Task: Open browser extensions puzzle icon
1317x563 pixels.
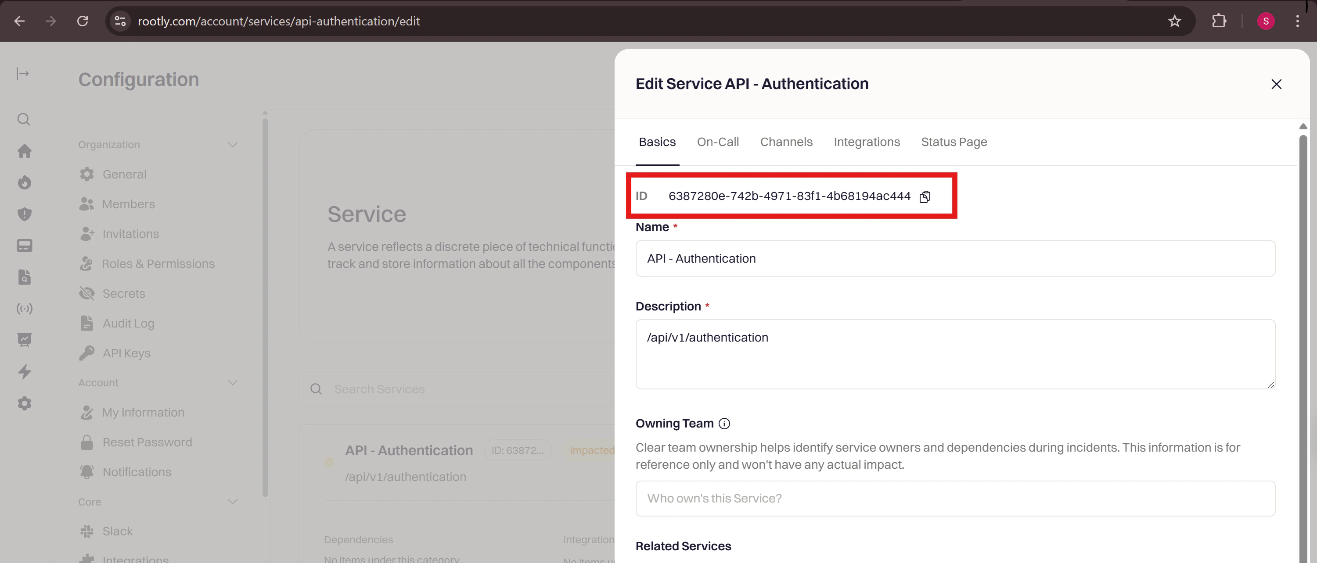Action: [x=1219, y=21]
